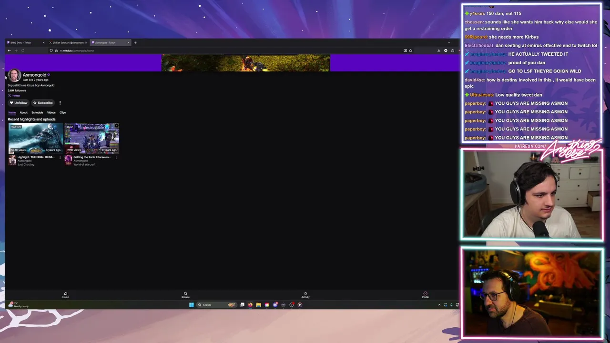
Task: Open Firefox from the taskbar
Action: point(250,305)
